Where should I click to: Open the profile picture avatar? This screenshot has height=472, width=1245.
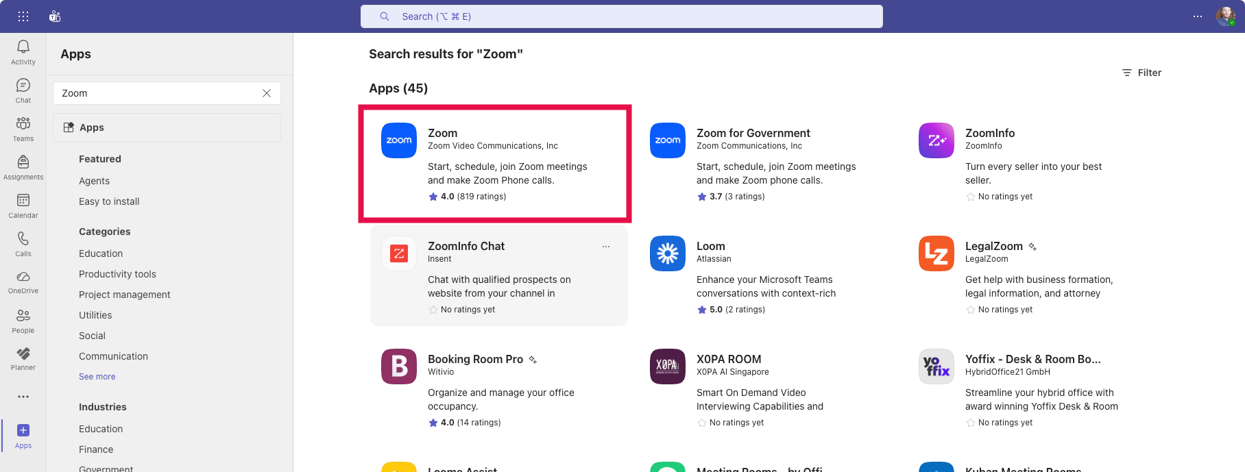click(x=1226, y=16)
